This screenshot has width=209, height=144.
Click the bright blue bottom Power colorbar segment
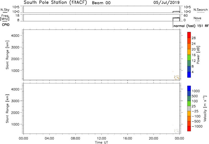pos(189,75)
